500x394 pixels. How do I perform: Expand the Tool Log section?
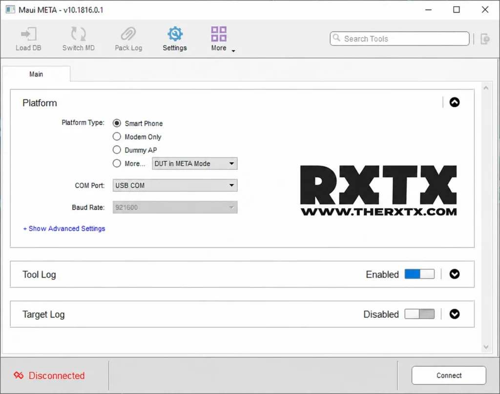click(455, 274)
